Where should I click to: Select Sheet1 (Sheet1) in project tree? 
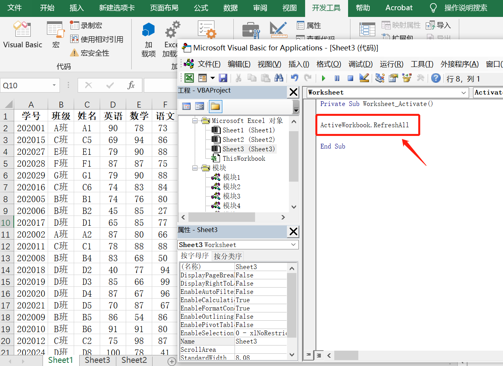pos(248,130)
